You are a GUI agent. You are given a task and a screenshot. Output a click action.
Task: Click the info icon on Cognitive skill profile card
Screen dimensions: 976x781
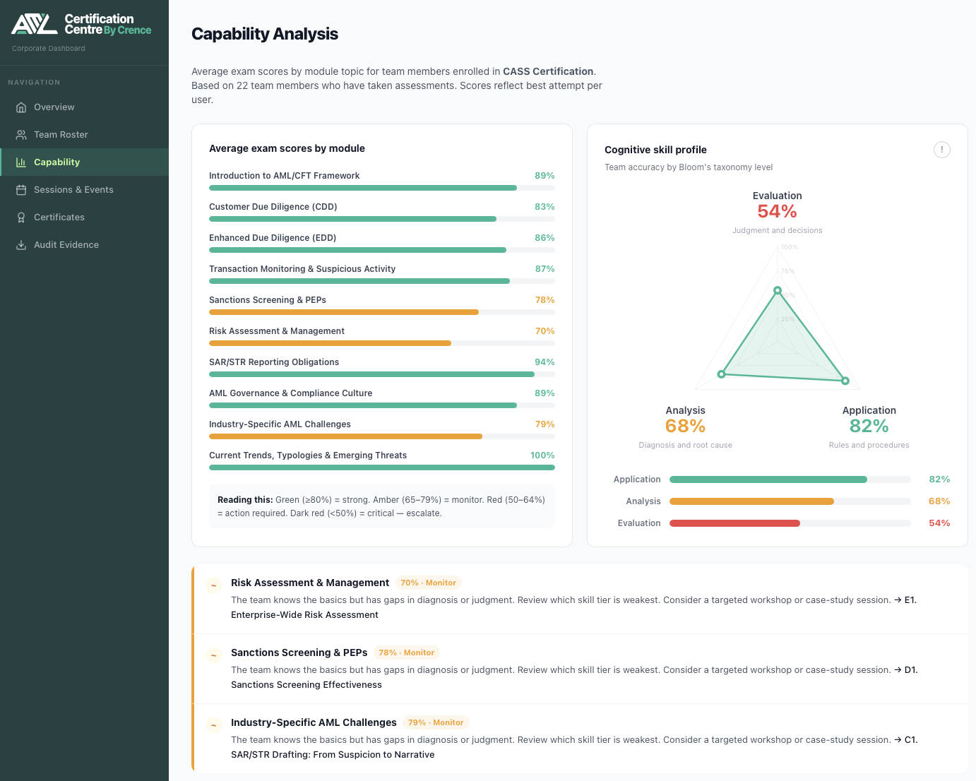(x=941, y=150)
